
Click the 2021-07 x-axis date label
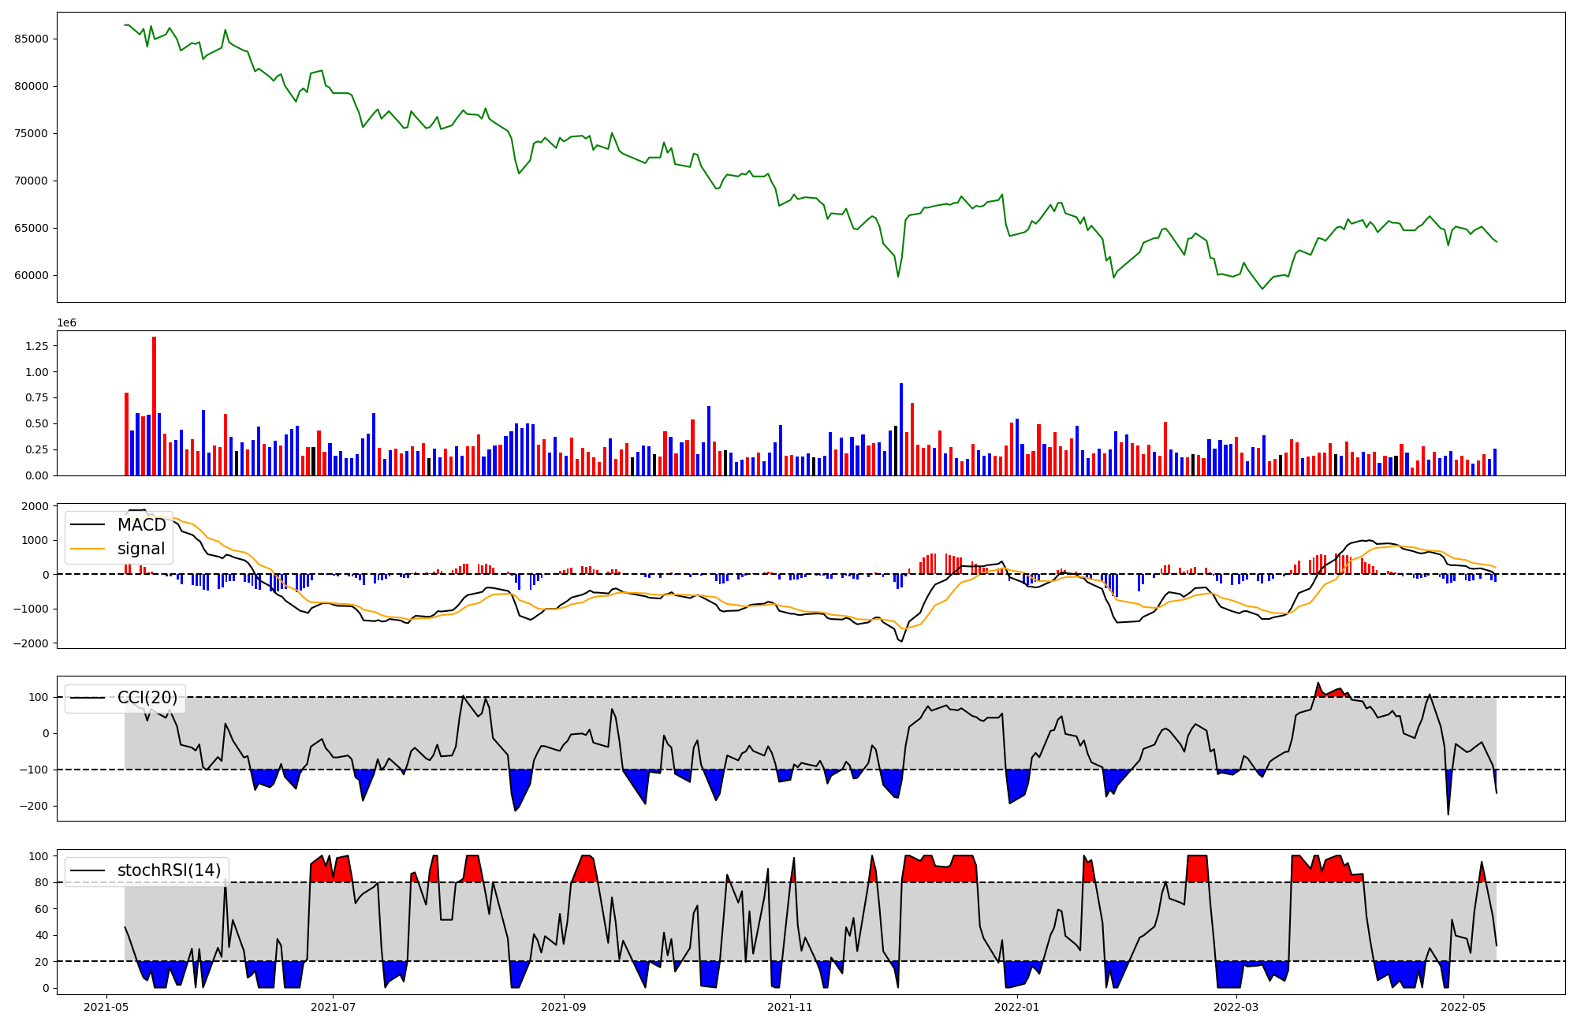click(x=333, y=1007)
